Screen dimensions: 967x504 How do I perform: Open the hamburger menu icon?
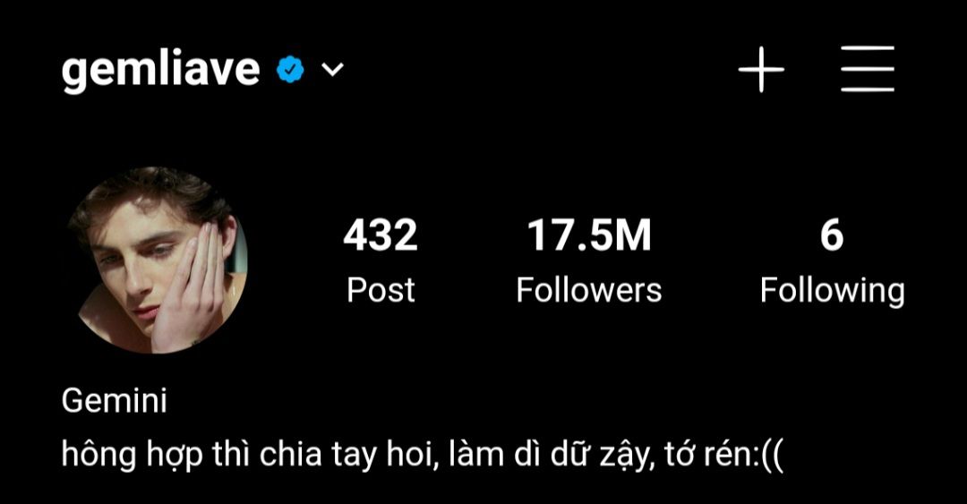[868, 69]
